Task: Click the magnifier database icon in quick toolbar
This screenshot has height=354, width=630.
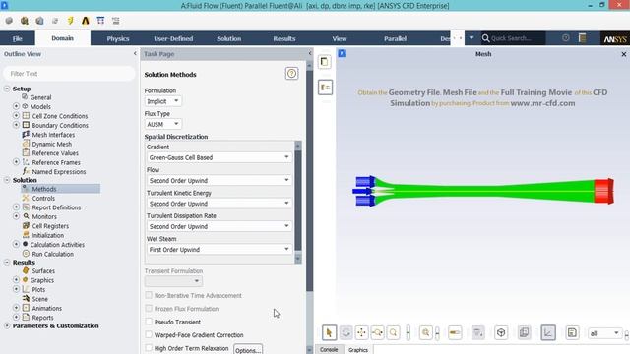Action: [x=24, y=21]
